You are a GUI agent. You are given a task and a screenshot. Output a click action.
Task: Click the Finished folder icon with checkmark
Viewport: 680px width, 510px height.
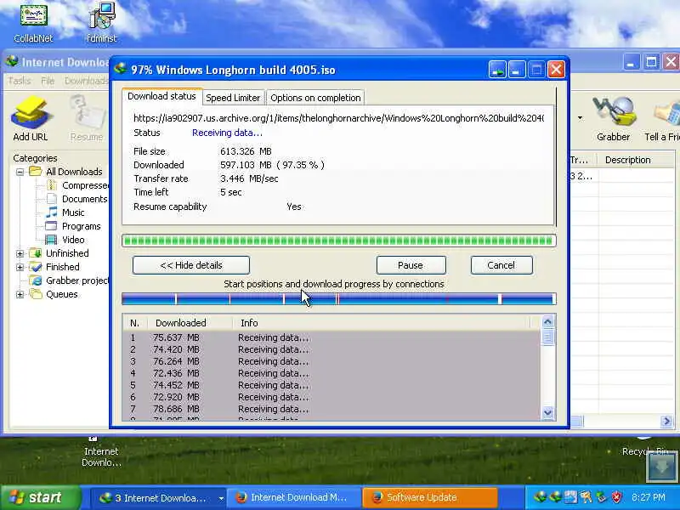pos(36,267)
